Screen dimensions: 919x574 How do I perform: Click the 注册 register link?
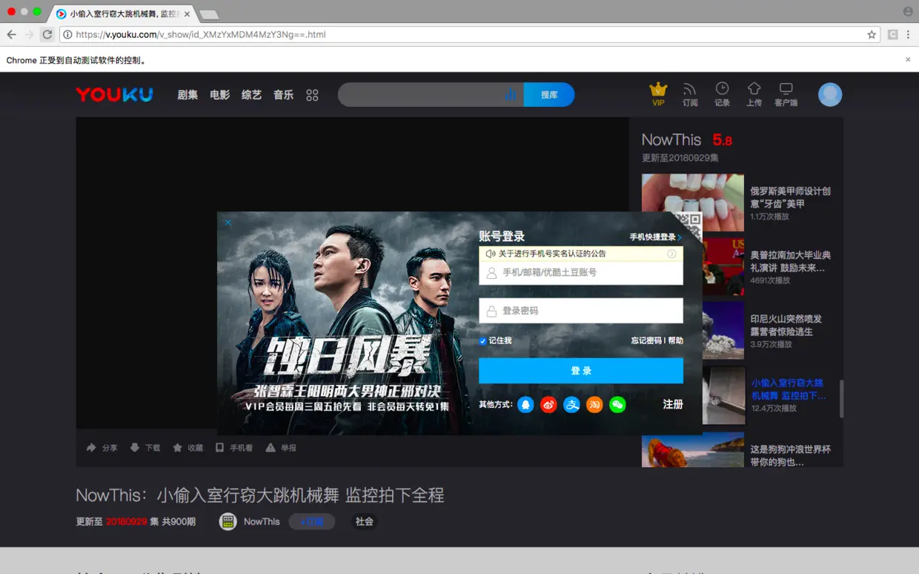673,404
